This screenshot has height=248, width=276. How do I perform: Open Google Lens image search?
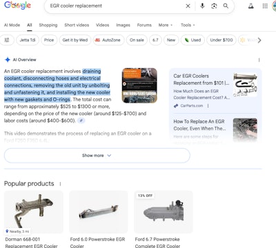214,6
